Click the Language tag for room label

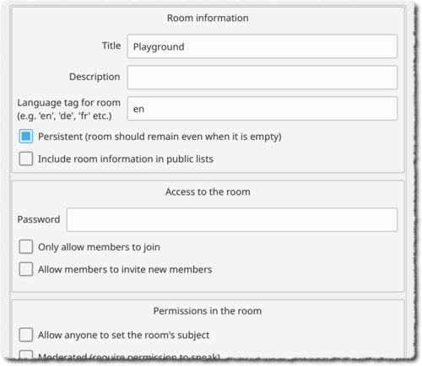point(68,109)
